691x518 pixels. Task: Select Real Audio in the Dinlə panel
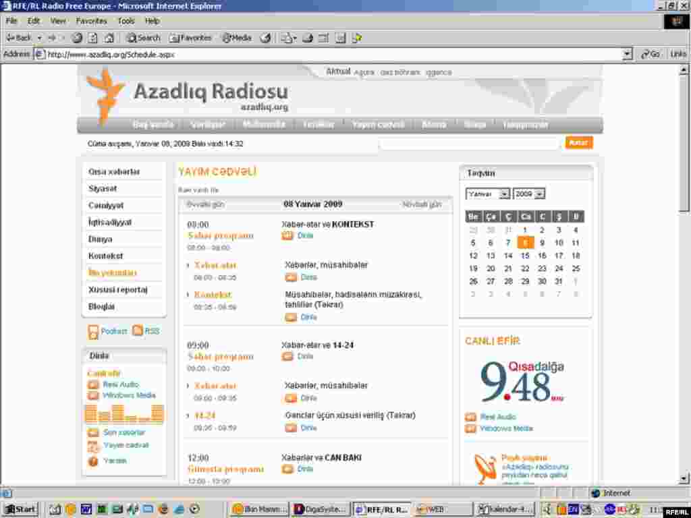[x=115, y=385]
